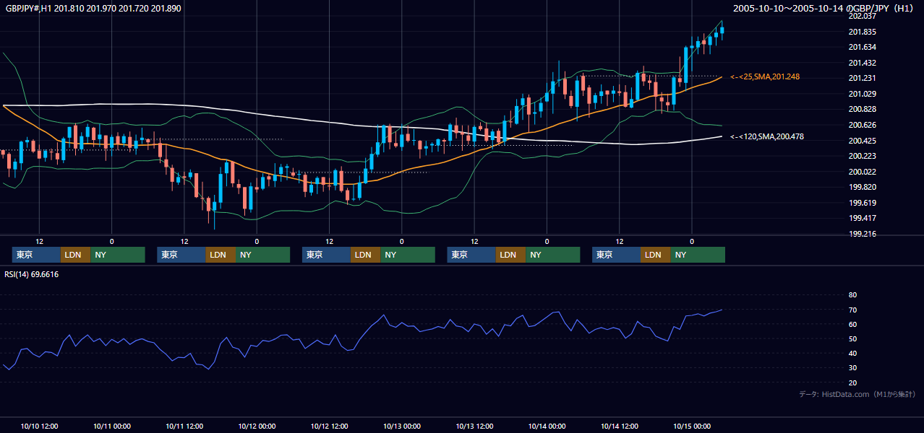924x433 pixels.
Task: Select the 10/11 12:00 time axis marker
Action: pyautogui.click(x=184, y=426)
